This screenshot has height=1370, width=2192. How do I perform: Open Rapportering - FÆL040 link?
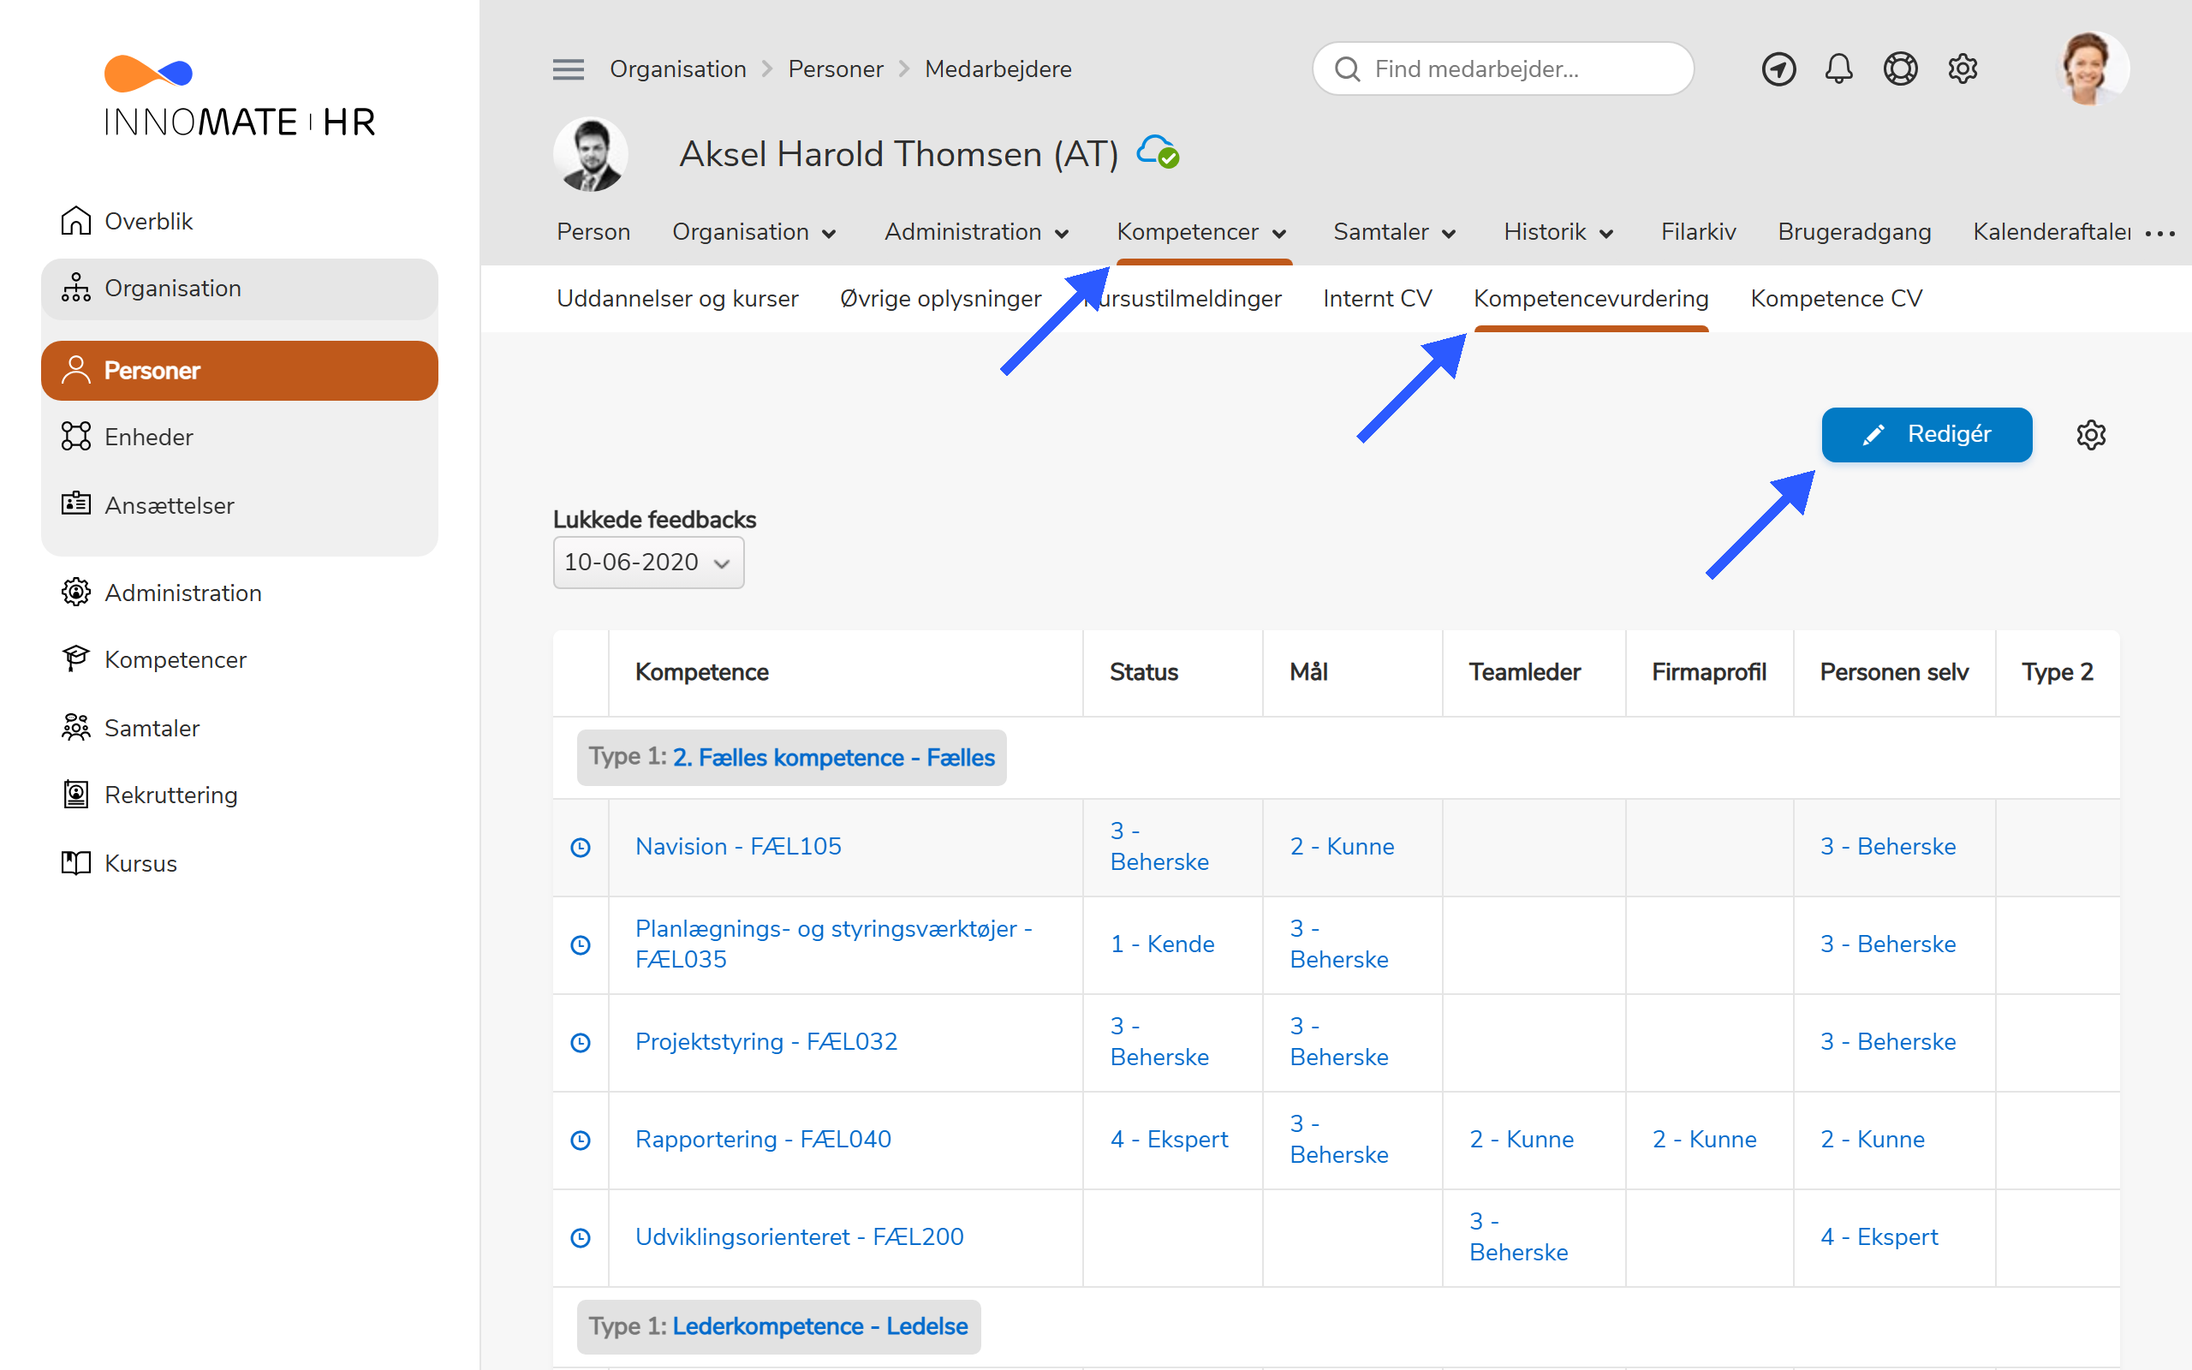click(x=763, y=1140)
